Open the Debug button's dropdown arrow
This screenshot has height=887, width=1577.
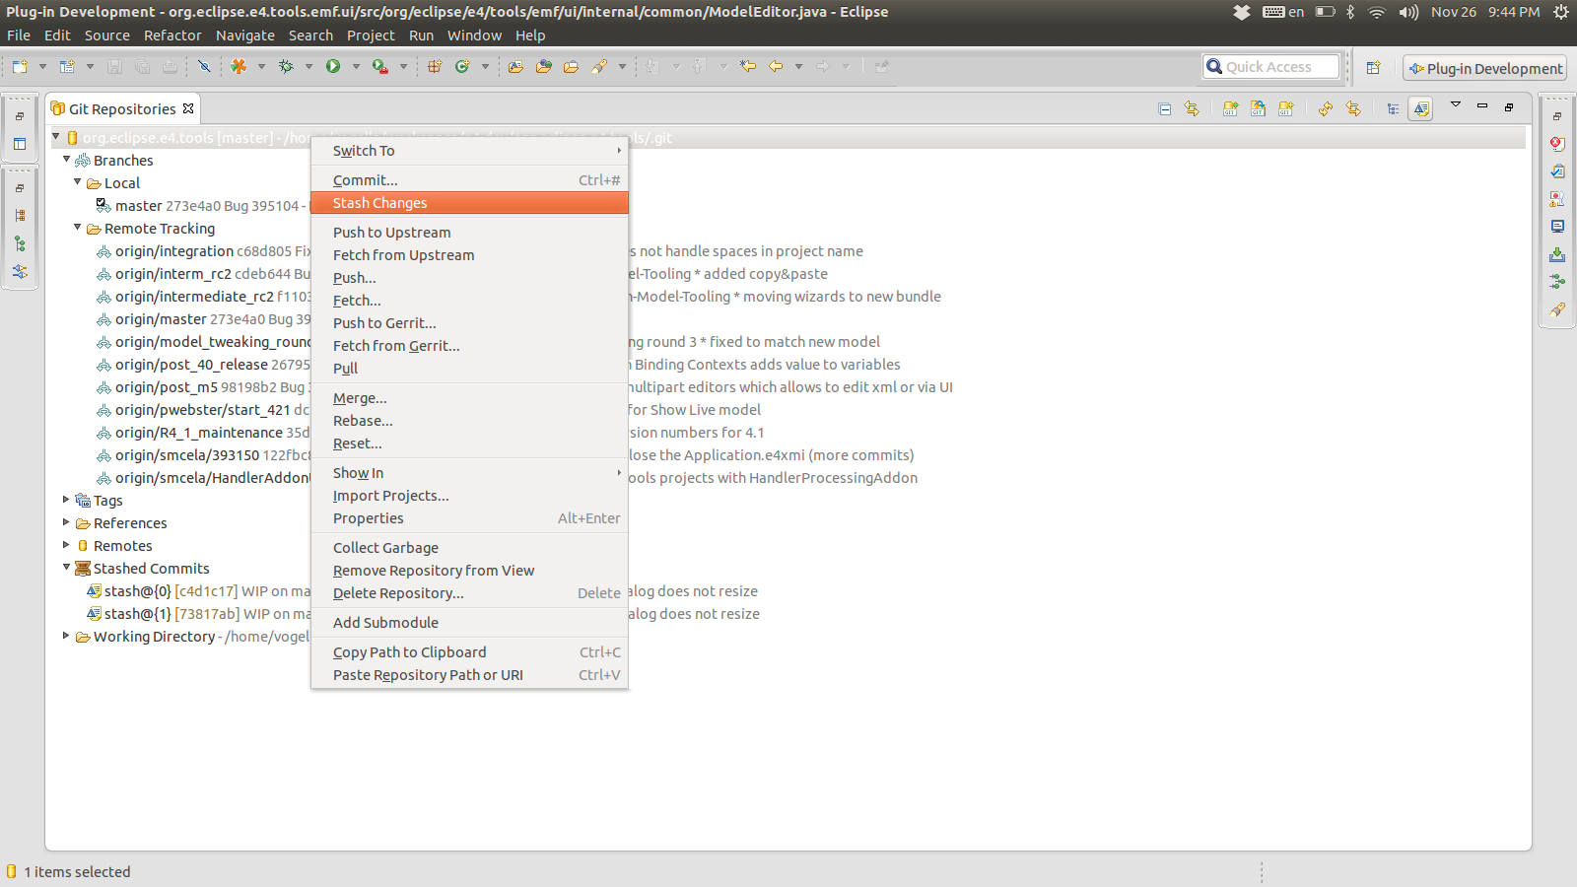point(309,66)
